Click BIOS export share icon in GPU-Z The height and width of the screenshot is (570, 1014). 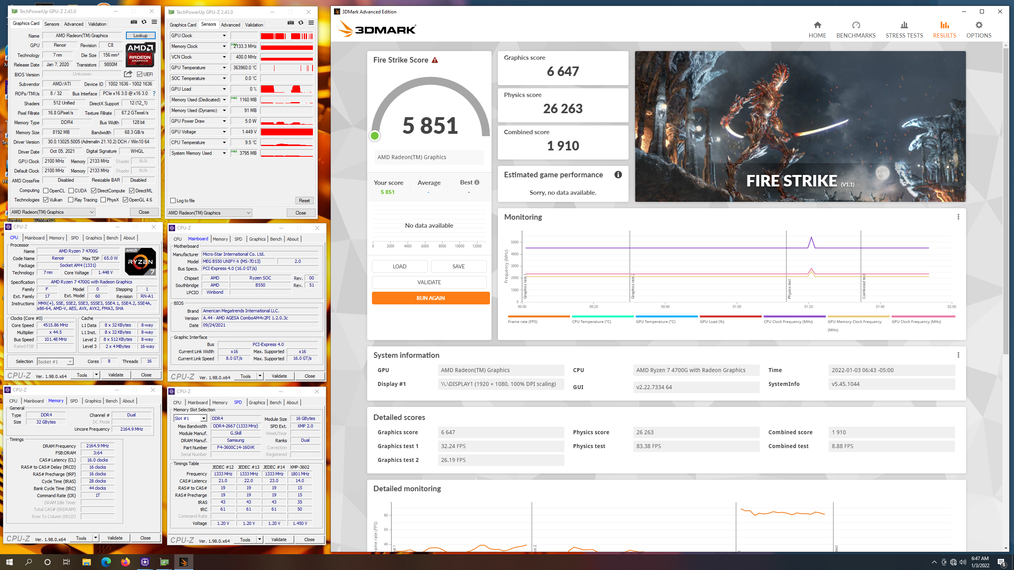[128, 74]
